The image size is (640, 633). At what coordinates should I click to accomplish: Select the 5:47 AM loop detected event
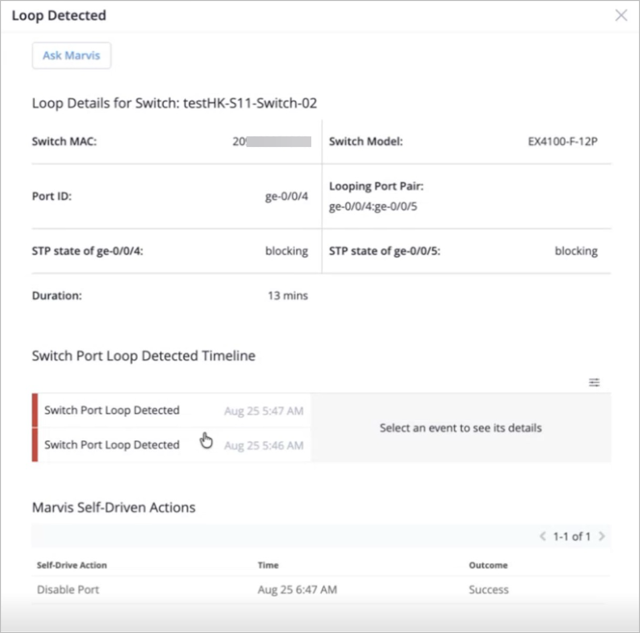tap(172, 410)
